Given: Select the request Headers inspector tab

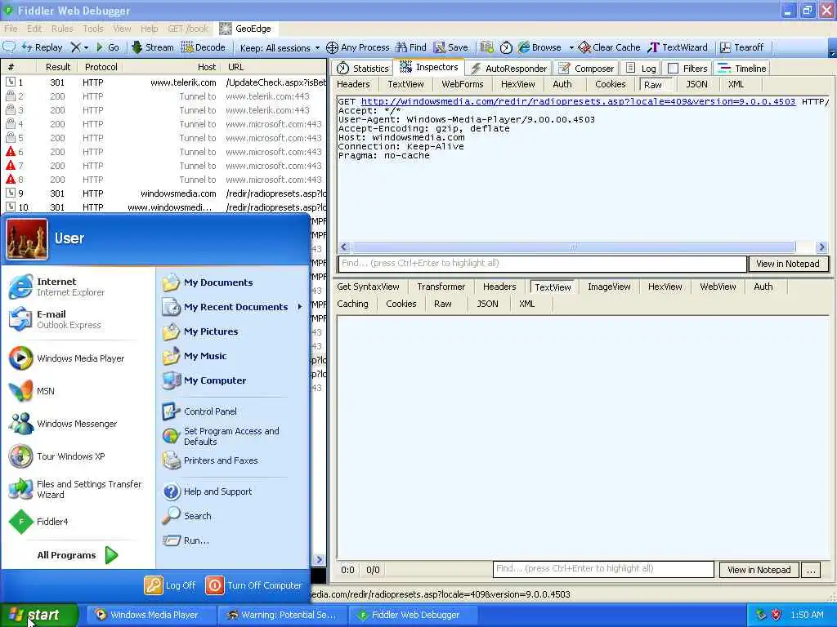Looking at the screenshot, I should (x=353, y=84).
